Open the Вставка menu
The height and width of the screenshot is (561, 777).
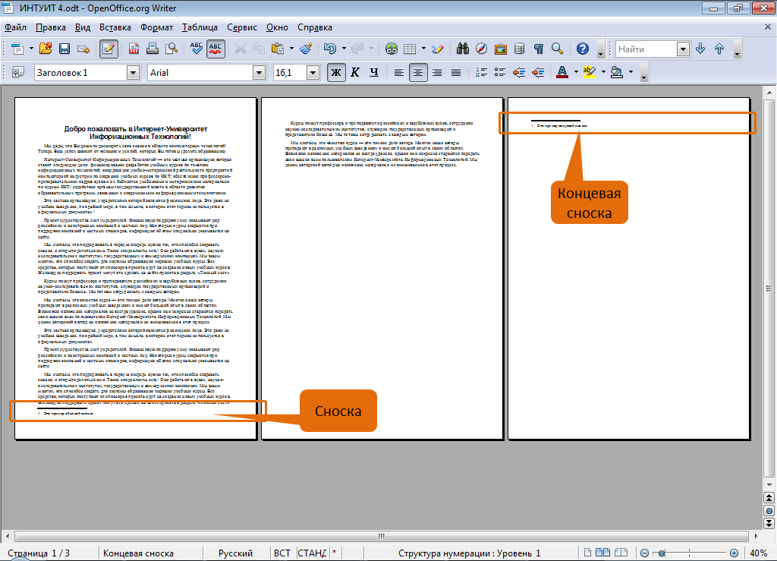[x=115, y=27]
